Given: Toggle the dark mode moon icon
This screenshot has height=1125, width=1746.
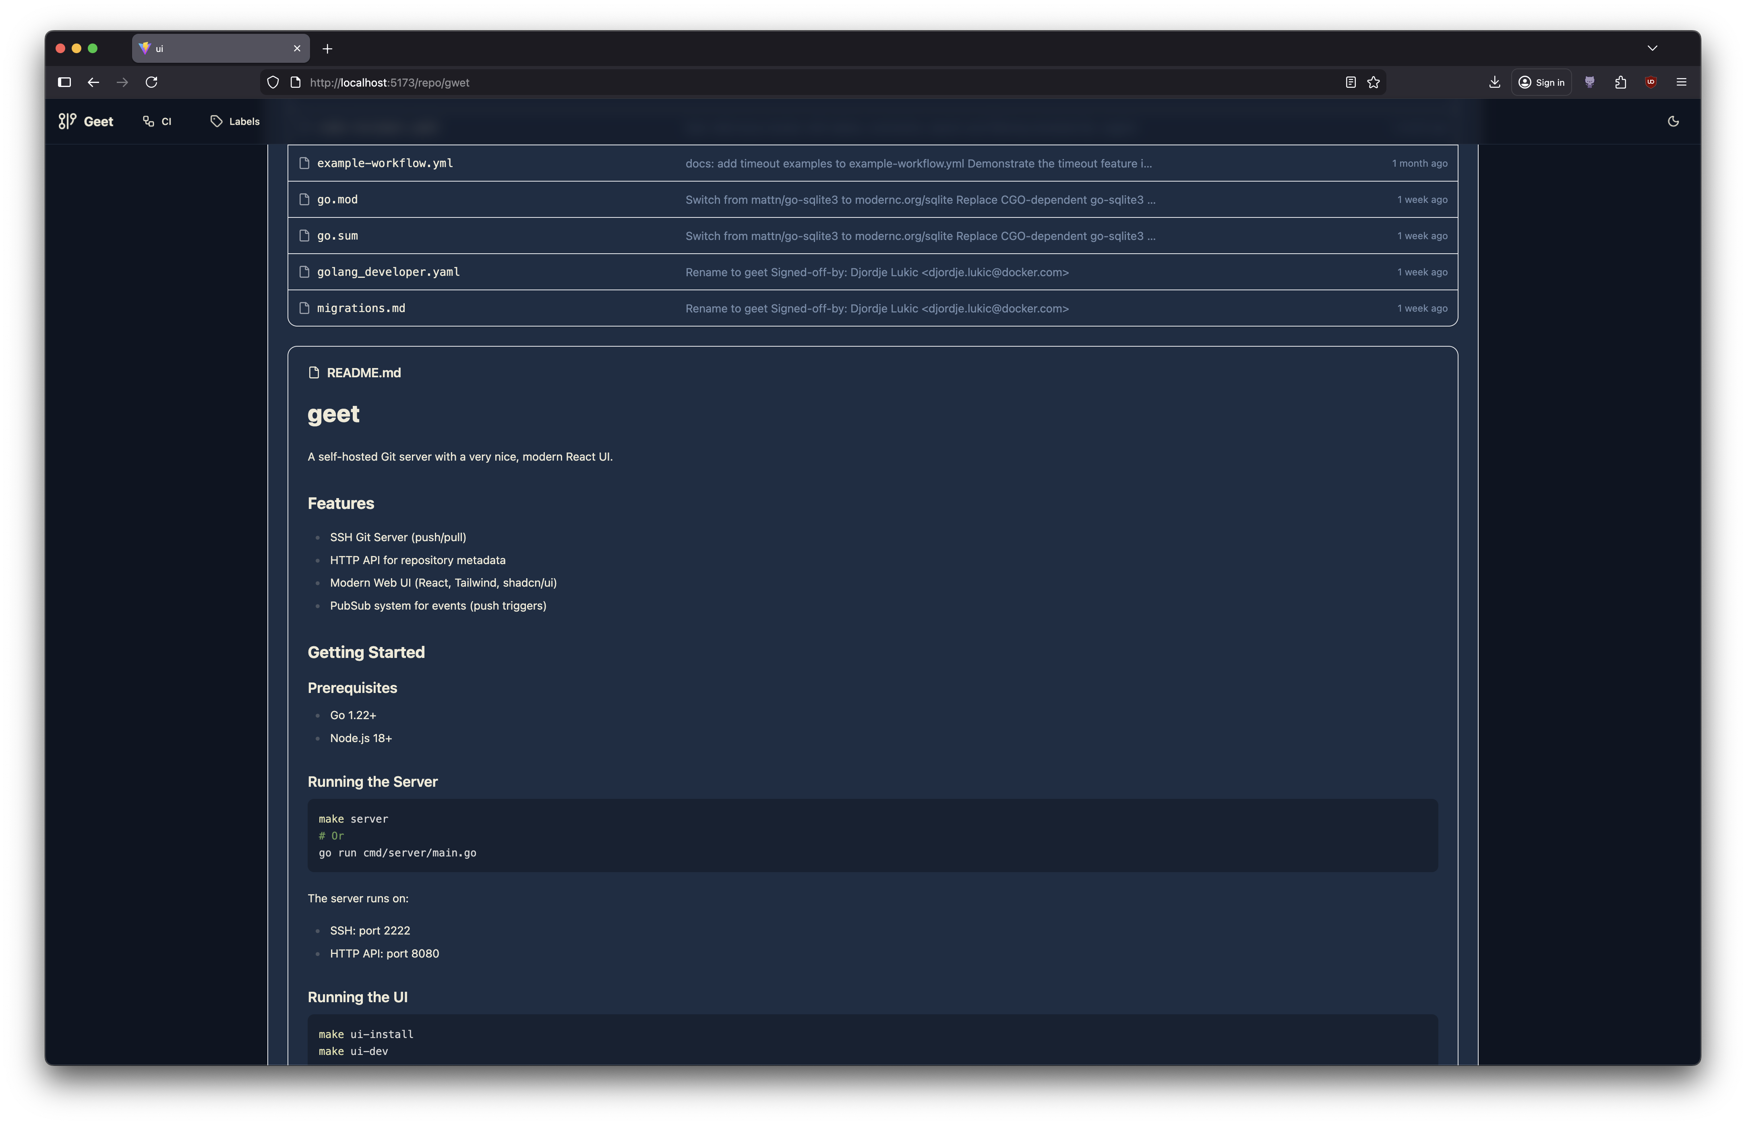Looking at the screenshot, I should pos(1673,121).
